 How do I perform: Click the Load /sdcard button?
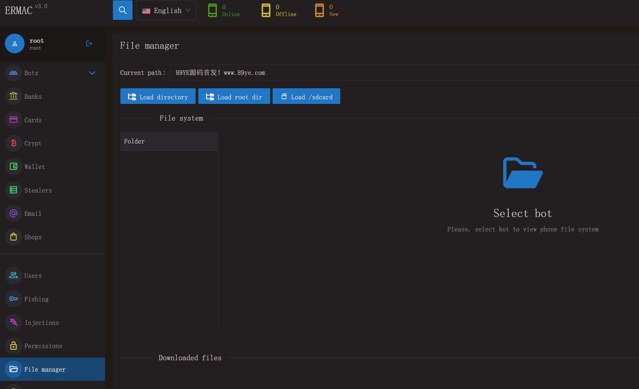tap(306, 96)
